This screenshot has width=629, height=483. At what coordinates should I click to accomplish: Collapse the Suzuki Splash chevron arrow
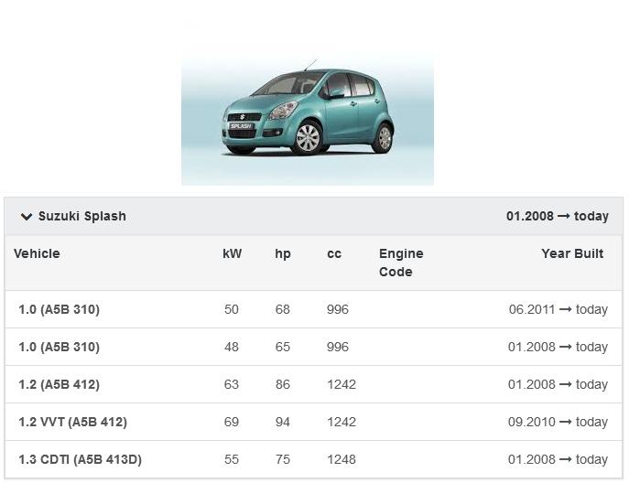[x=26, y=217]
